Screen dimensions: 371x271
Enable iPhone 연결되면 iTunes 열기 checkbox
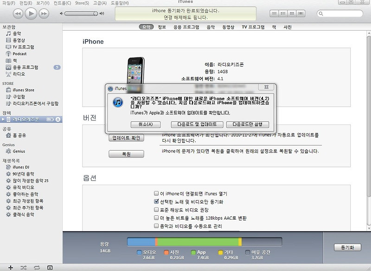tap(156, 194)
